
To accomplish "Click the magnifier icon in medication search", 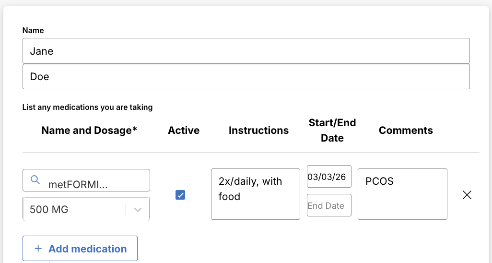I will click(35, 179).
